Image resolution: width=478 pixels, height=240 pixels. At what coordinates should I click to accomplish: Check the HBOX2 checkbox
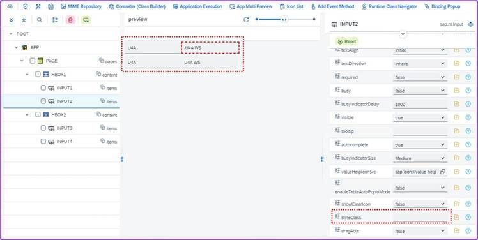(x=38, y=114)
